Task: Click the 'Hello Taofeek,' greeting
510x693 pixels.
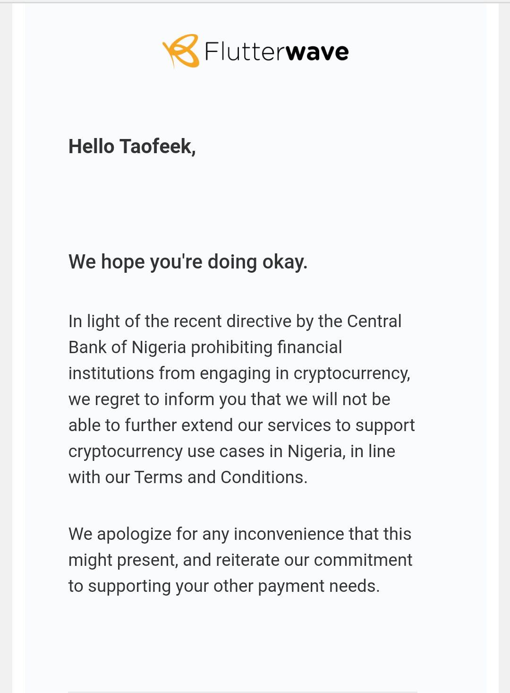Action: coord(132,147)
